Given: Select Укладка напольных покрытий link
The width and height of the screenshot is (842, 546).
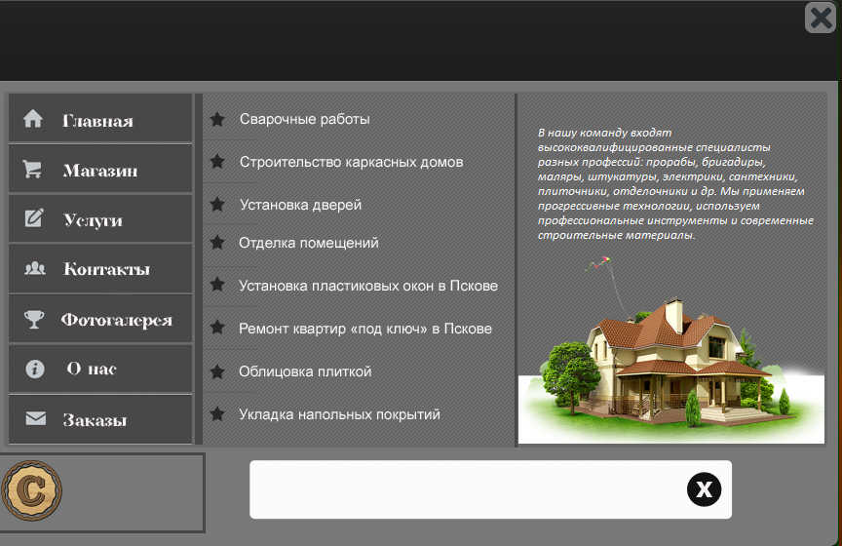Looking at the screenshot, I should [339, 414].
